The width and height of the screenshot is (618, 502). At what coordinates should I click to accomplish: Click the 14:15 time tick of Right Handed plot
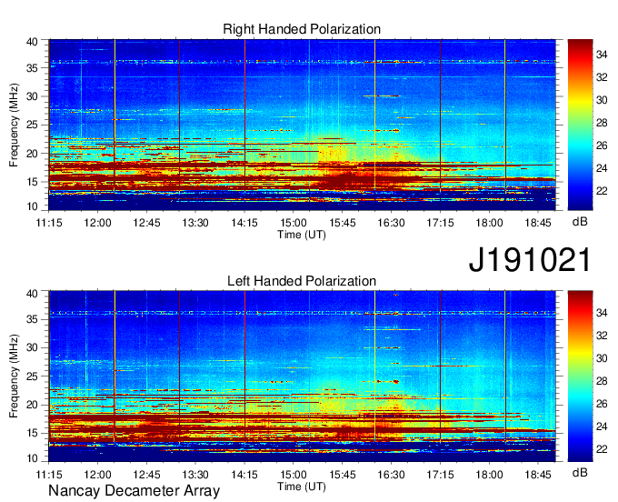coord(244,223)
